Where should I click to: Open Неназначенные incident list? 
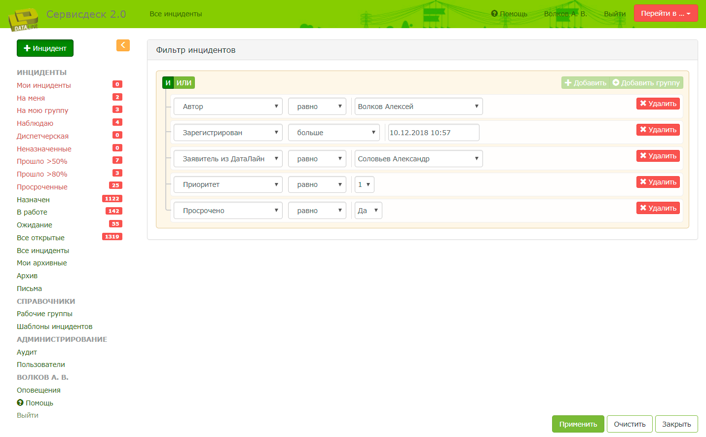(x=44, y=149)
